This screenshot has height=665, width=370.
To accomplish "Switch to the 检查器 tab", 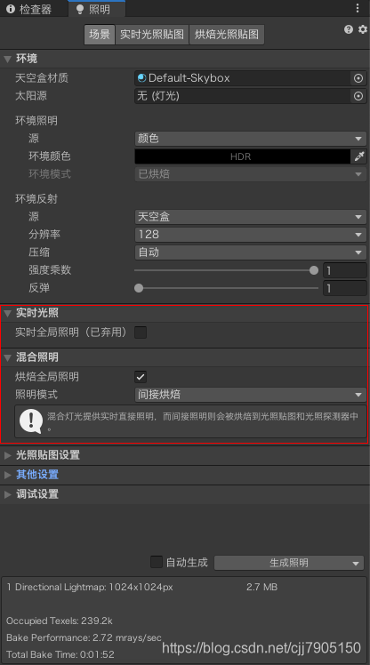I will point(29,9).
